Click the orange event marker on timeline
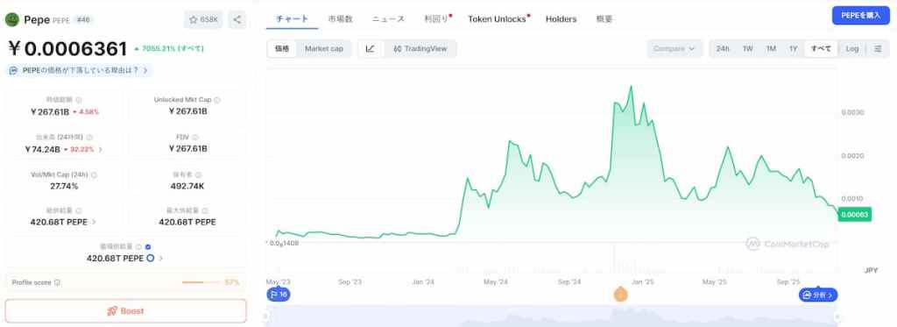This screenshot has height=327, width=897. pos(621,295)
